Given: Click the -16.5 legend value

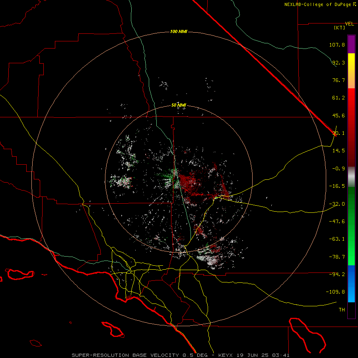Looking at the screenshot, I should 337,186.
